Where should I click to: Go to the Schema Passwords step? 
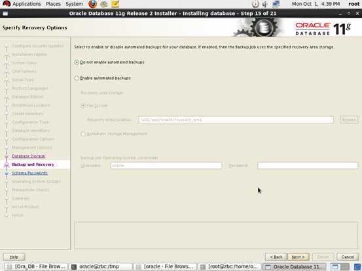[29, 173]
